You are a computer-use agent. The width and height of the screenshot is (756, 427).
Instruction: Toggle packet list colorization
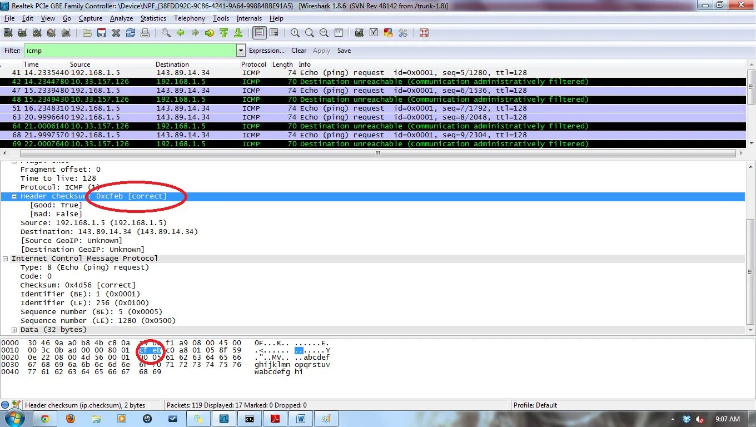tap(259, 33)
